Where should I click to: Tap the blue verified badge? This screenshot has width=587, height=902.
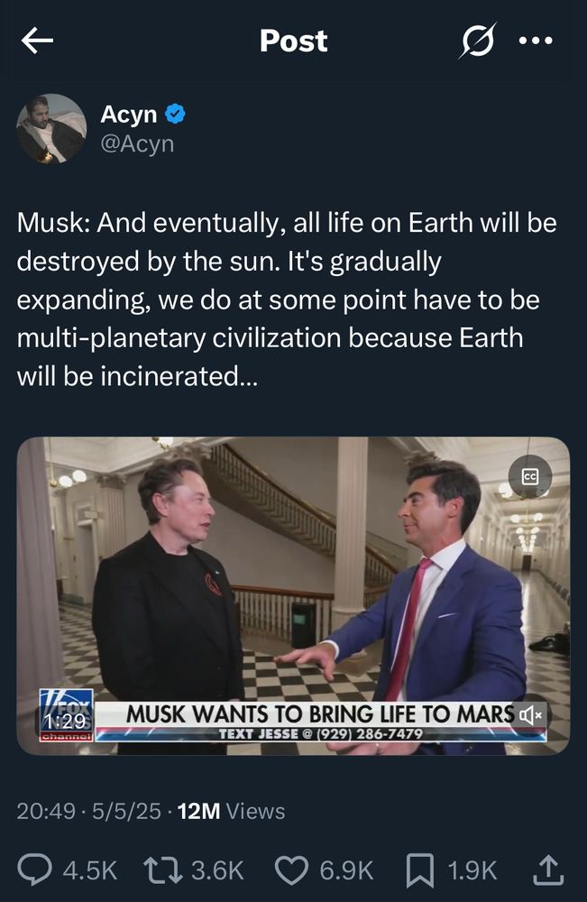pyautogui.click(x=175, y=114)
